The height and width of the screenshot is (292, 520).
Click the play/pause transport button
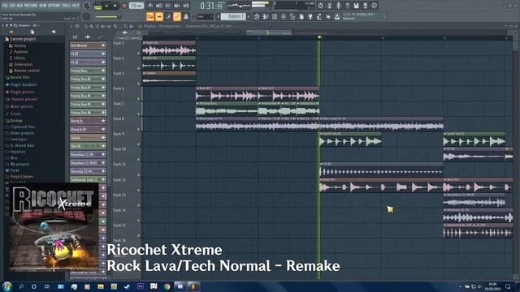(x=106, y=6)
